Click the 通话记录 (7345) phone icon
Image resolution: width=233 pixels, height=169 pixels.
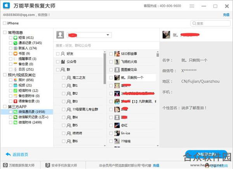16,43
